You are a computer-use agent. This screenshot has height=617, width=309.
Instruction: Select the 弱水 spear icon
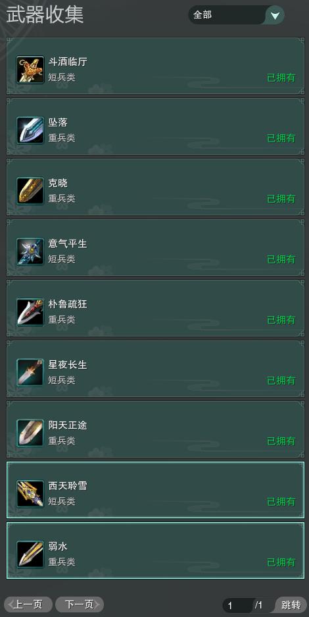click(x=30, y=554)
